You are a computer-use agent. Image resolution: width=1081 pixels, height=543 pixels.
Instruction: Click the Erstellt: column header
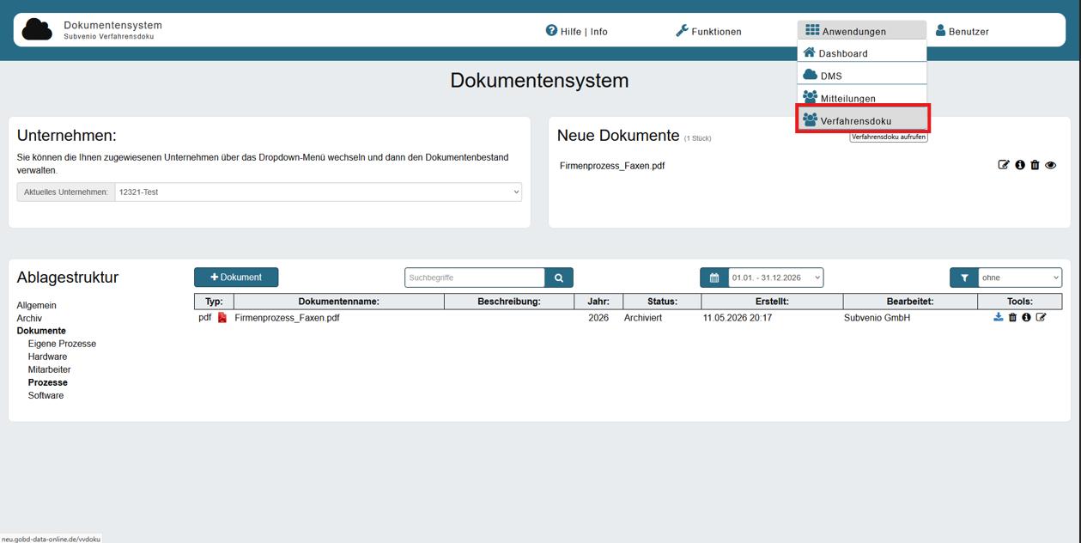[x=772, y=302]
